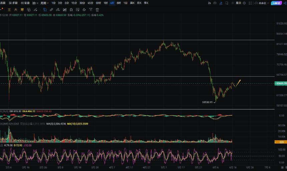Click the J:92.06 value

[27, 145]
